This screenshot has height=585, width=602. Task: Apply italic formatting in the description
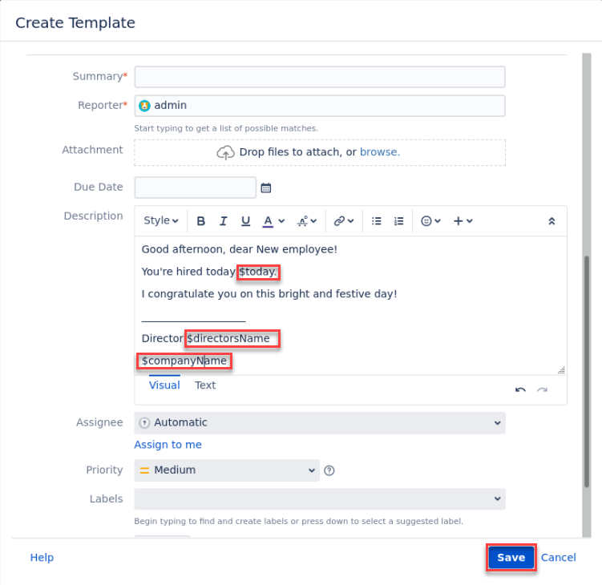[x=224, y=221]
